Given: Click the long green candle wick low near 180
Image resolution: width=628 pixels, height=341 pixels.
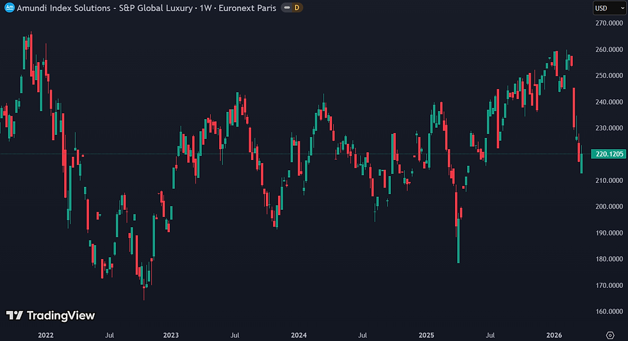Looking at the screenshot, I should coord(458,241).
